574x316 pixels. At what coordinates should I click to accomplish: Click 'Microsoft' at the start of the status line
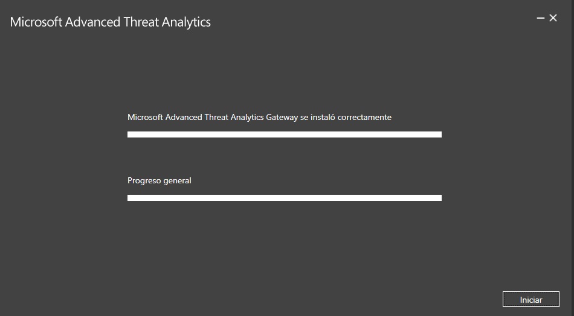(145, 117)
